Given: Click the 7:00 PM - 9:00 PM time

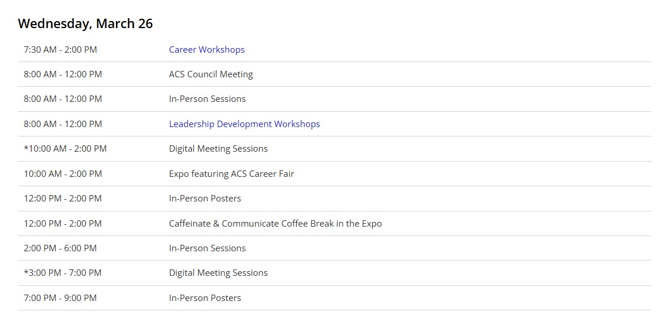Looking at the screenshot, I should [x=60, y=298].
